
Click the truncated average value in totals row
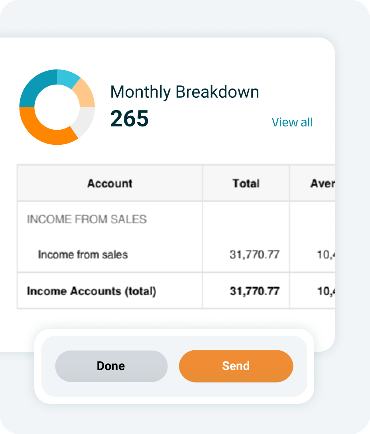326,291
